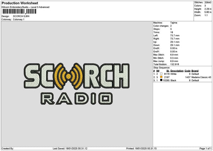Click the Max Stitch value
Screen dimensions: 213x151
[x=174, y=55]
